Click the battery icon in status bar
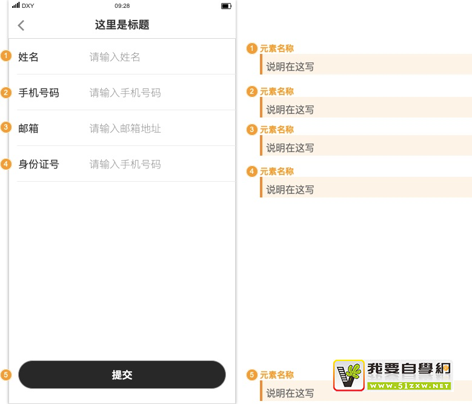 (x=226, y=6)
